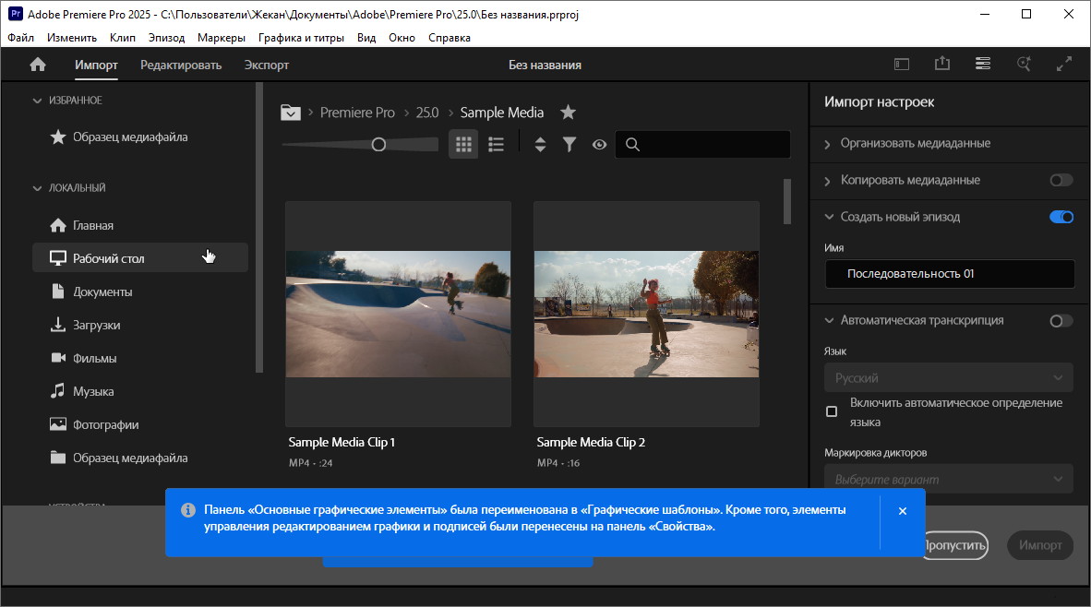Switch to the Редактировать tab
The height and width of the screenshot is (607, 1091).
[x=181, y=65]
